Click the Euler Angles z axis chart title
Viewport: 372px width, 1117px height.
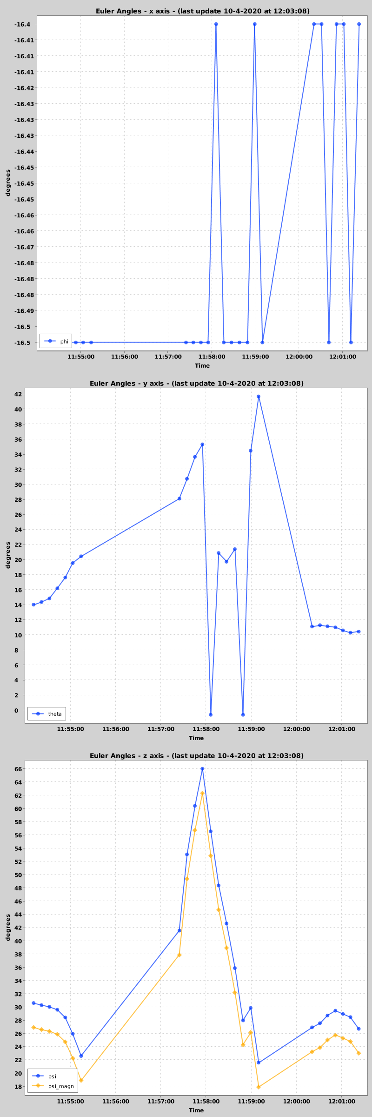tap(196, 756)
